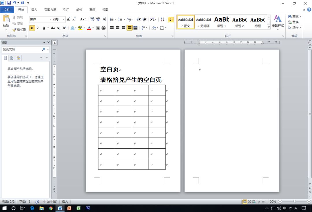
Task: Apply the 标题 1 heading style
Action: pos(222,22)
